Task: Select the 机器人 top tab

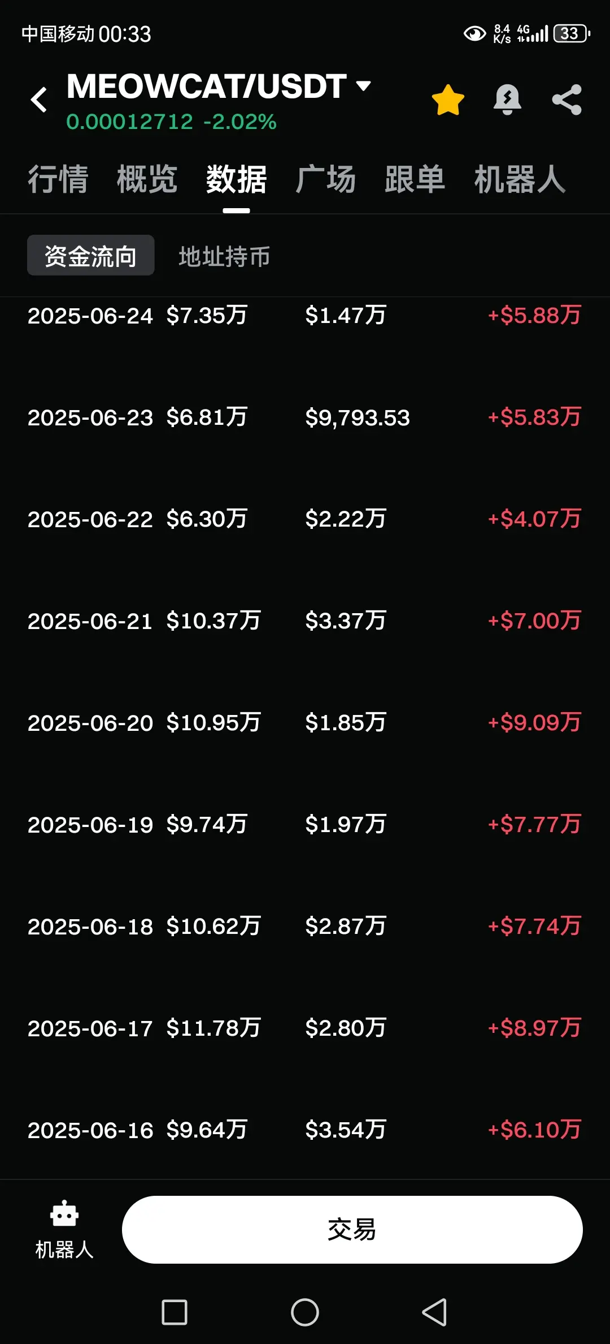Action: tap(520, 179)
